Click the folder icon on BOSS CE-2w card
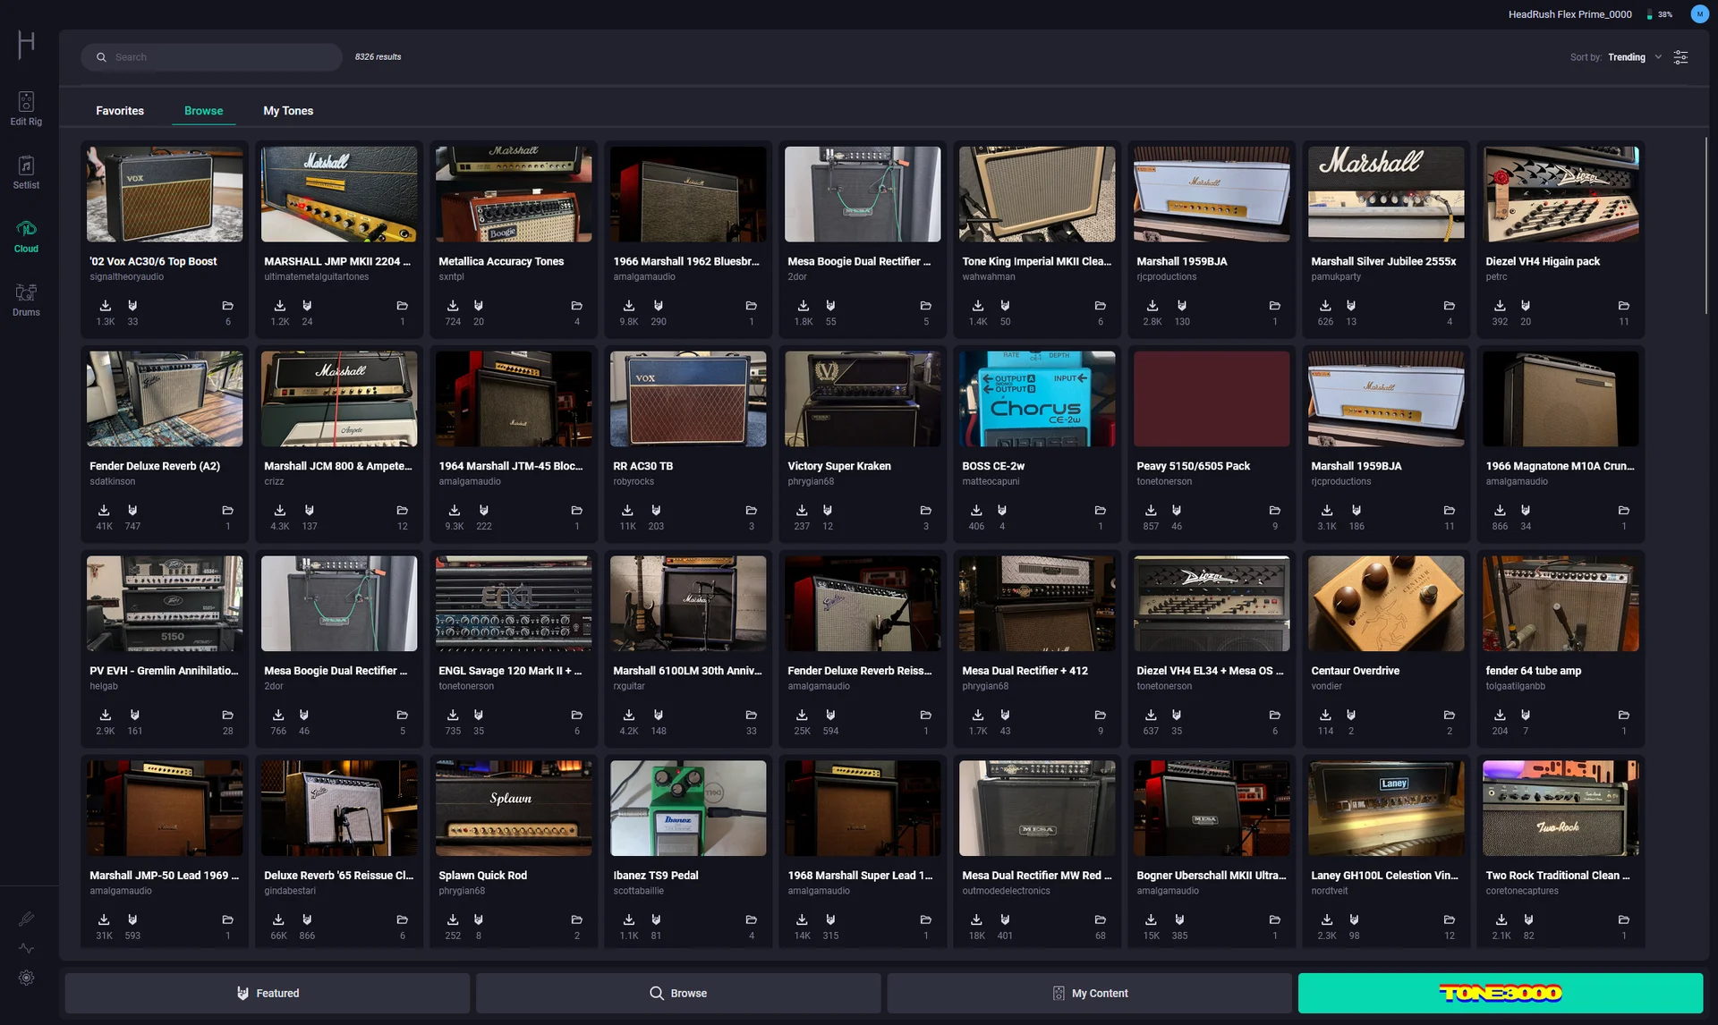Viewport: 1718px width, 1025px height. [1100, 511]
